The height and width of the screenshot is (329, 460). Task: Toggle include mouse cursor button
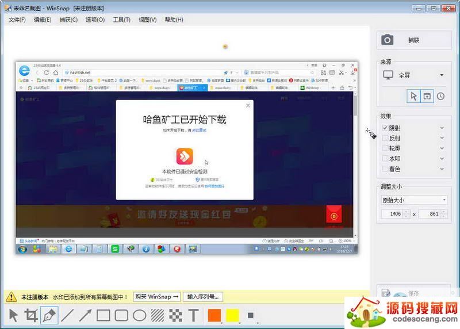[x=413, y=96]
